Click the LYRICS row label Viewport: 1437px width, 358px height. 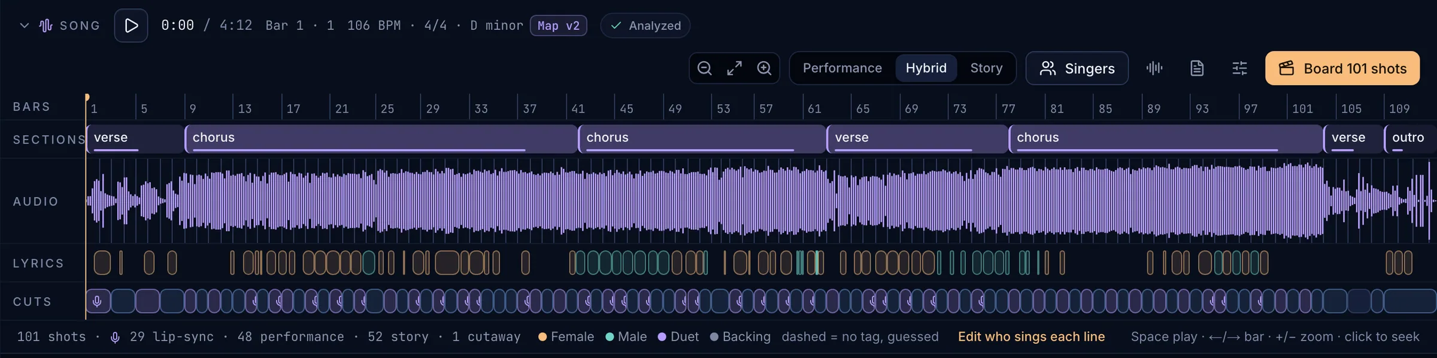(x=38, y=263)
